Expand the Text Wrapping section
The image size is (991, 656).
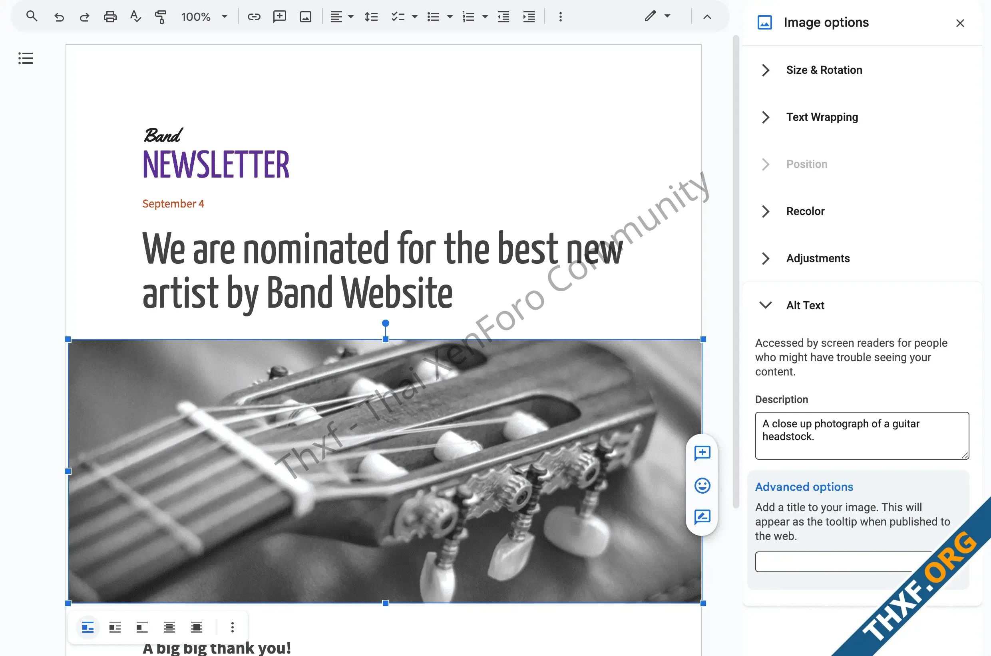(822, 117)
